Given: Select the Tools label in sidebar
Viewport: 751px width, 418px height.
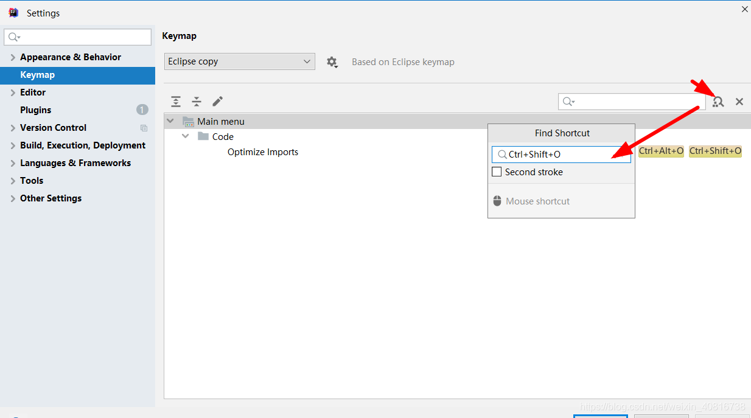Looking at the screenshot, I should [x=32, y=181].
